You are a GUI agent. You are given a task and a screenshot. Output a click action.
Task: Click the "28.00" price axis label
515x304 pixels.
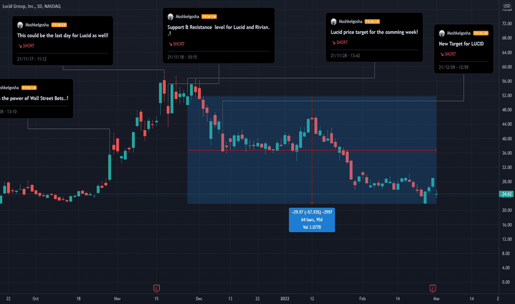click(507, 182)
